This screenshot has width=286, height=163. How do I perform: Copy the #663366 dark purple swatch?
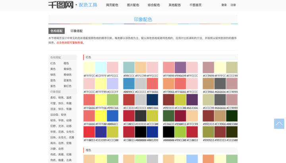[x=192, y=100]
